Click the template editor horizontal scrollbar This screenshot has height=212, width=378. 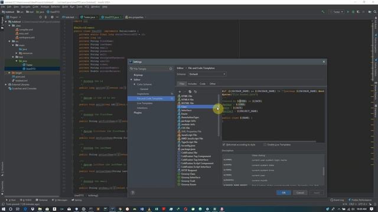click(269, 141)
